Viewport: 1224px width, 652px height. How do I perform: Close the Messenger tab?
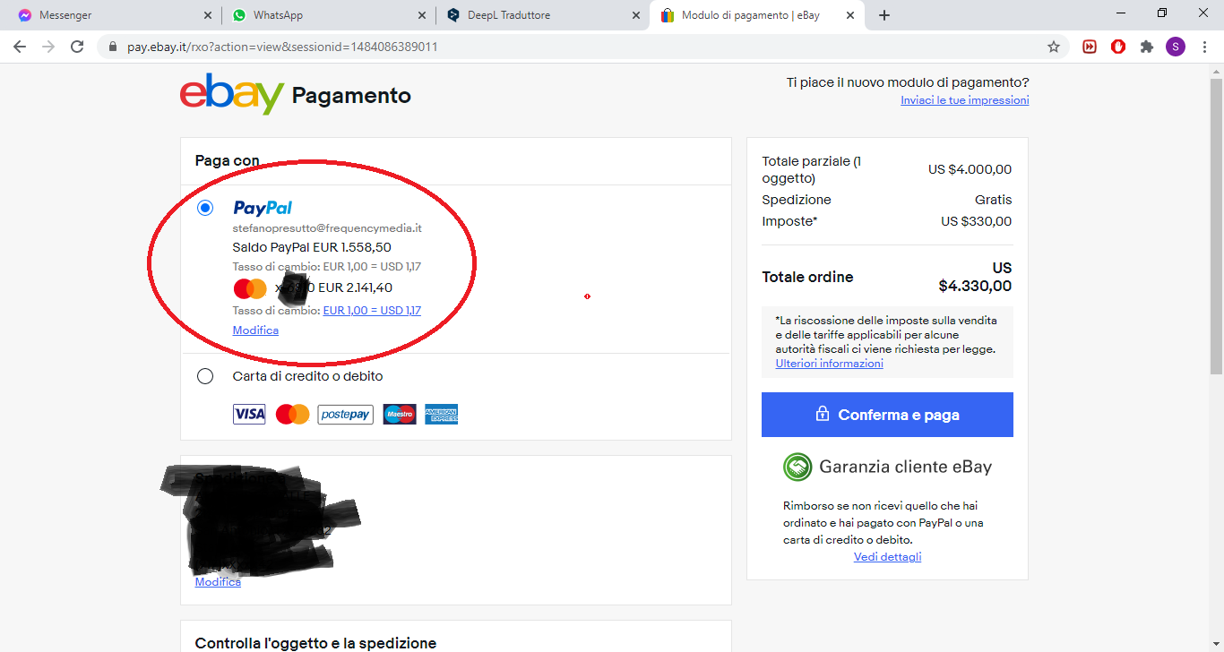tap(207, 15)
